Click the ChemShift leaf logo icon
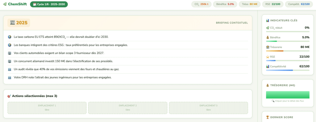The image size is (316, 122). tap(5, 4)
